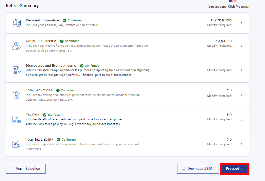Click the Total Deductions downward-trend icon

[17, 95]
